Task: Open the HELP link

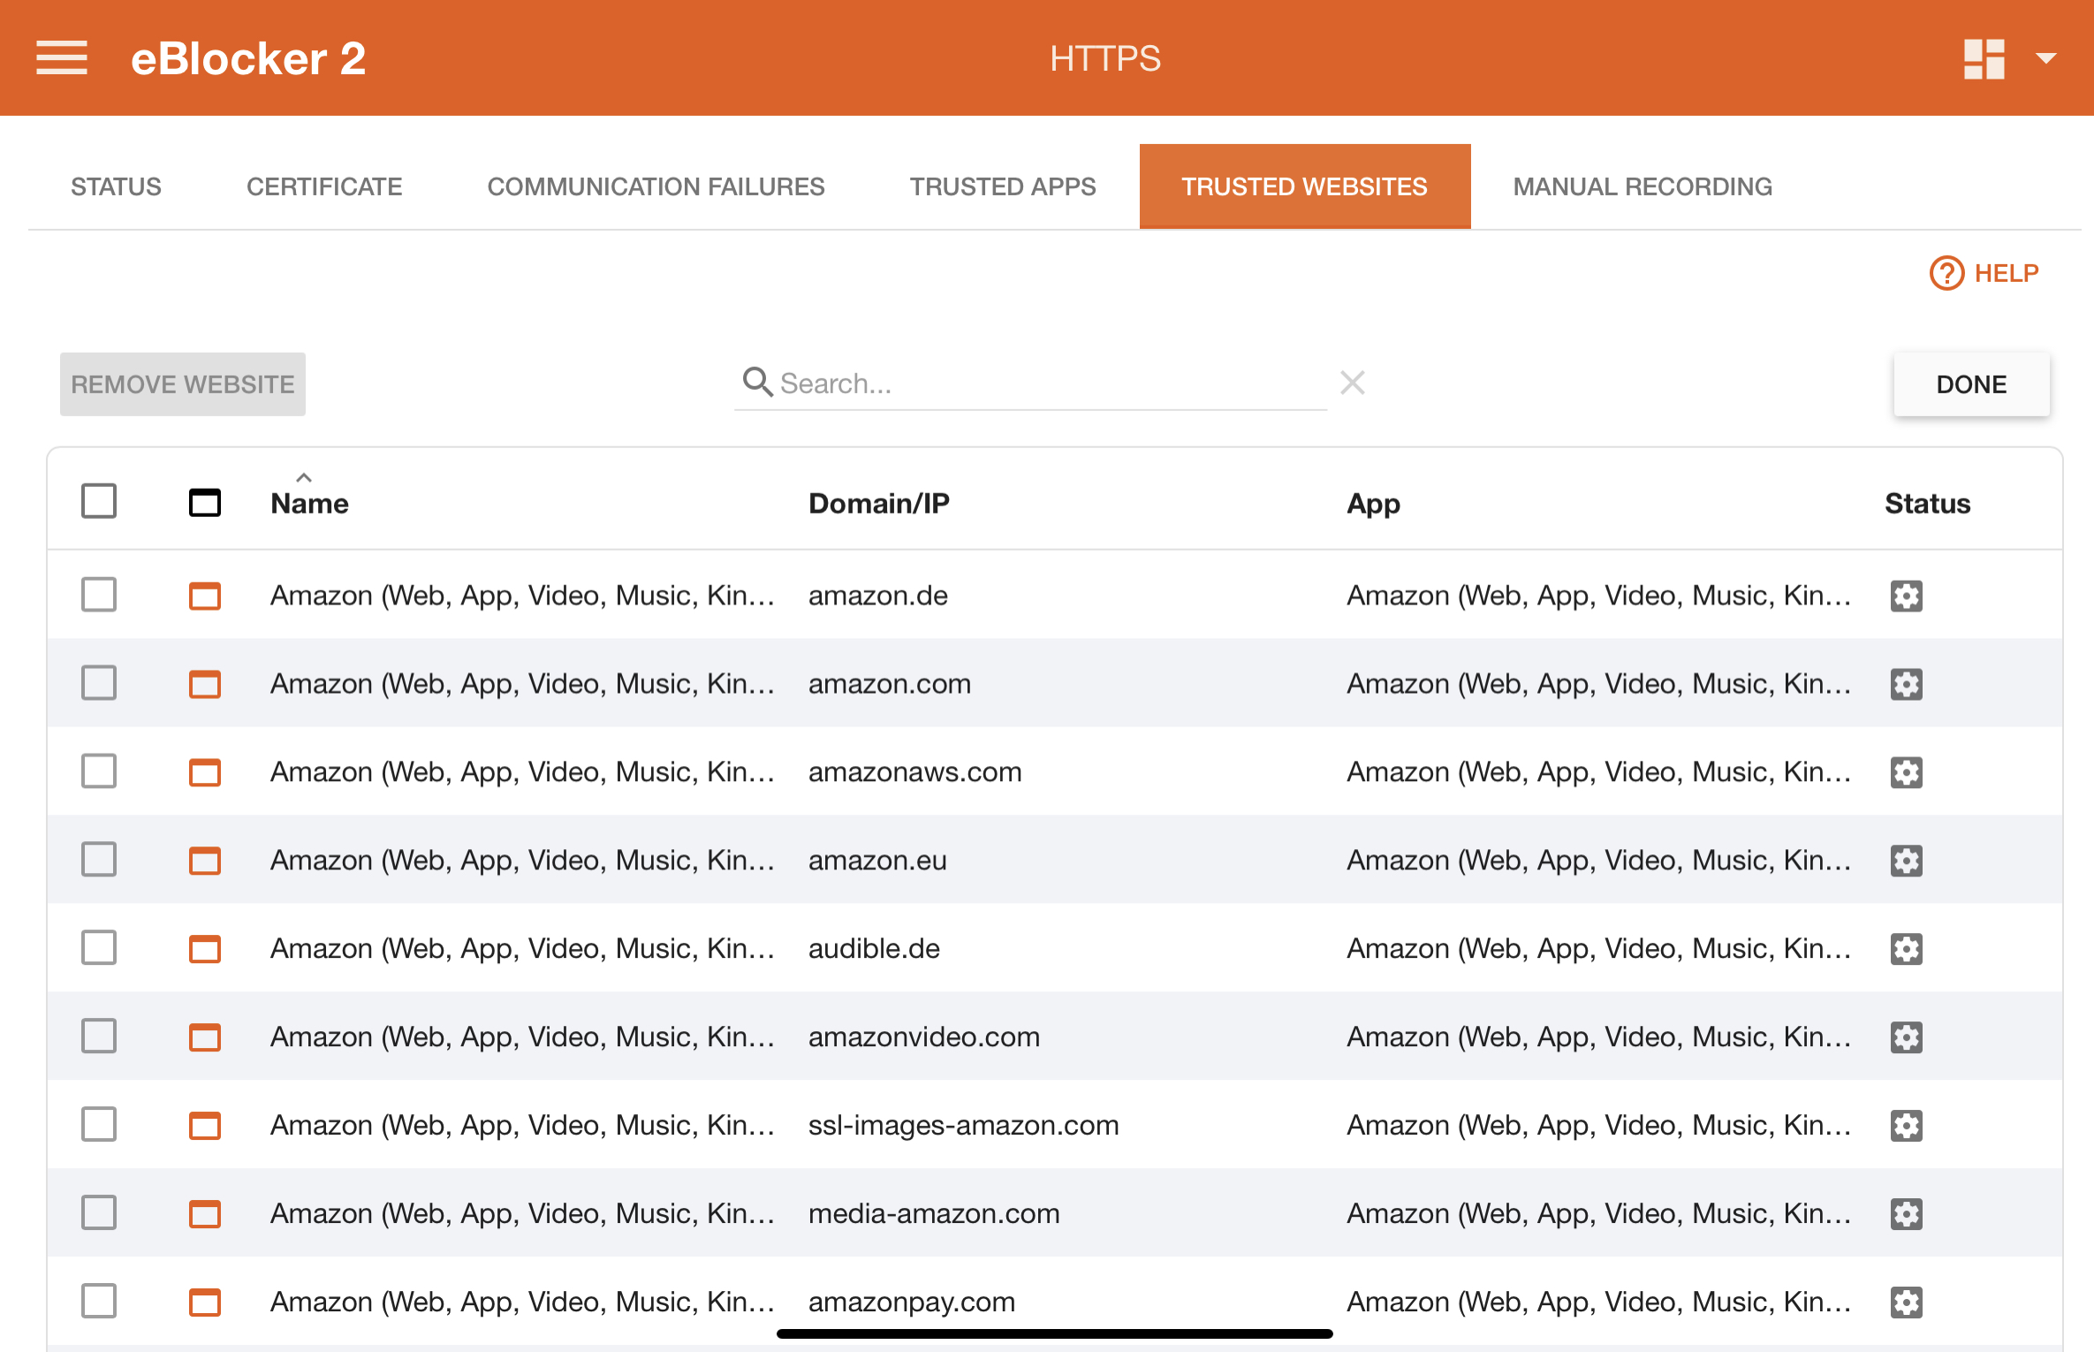Action: pos(1984,273)
